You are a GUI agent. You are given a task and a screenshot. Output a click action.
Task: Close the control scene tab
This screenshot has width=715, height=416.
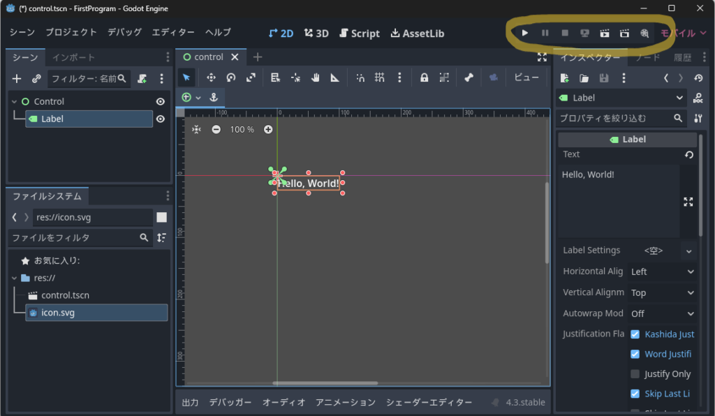(235, 57)
